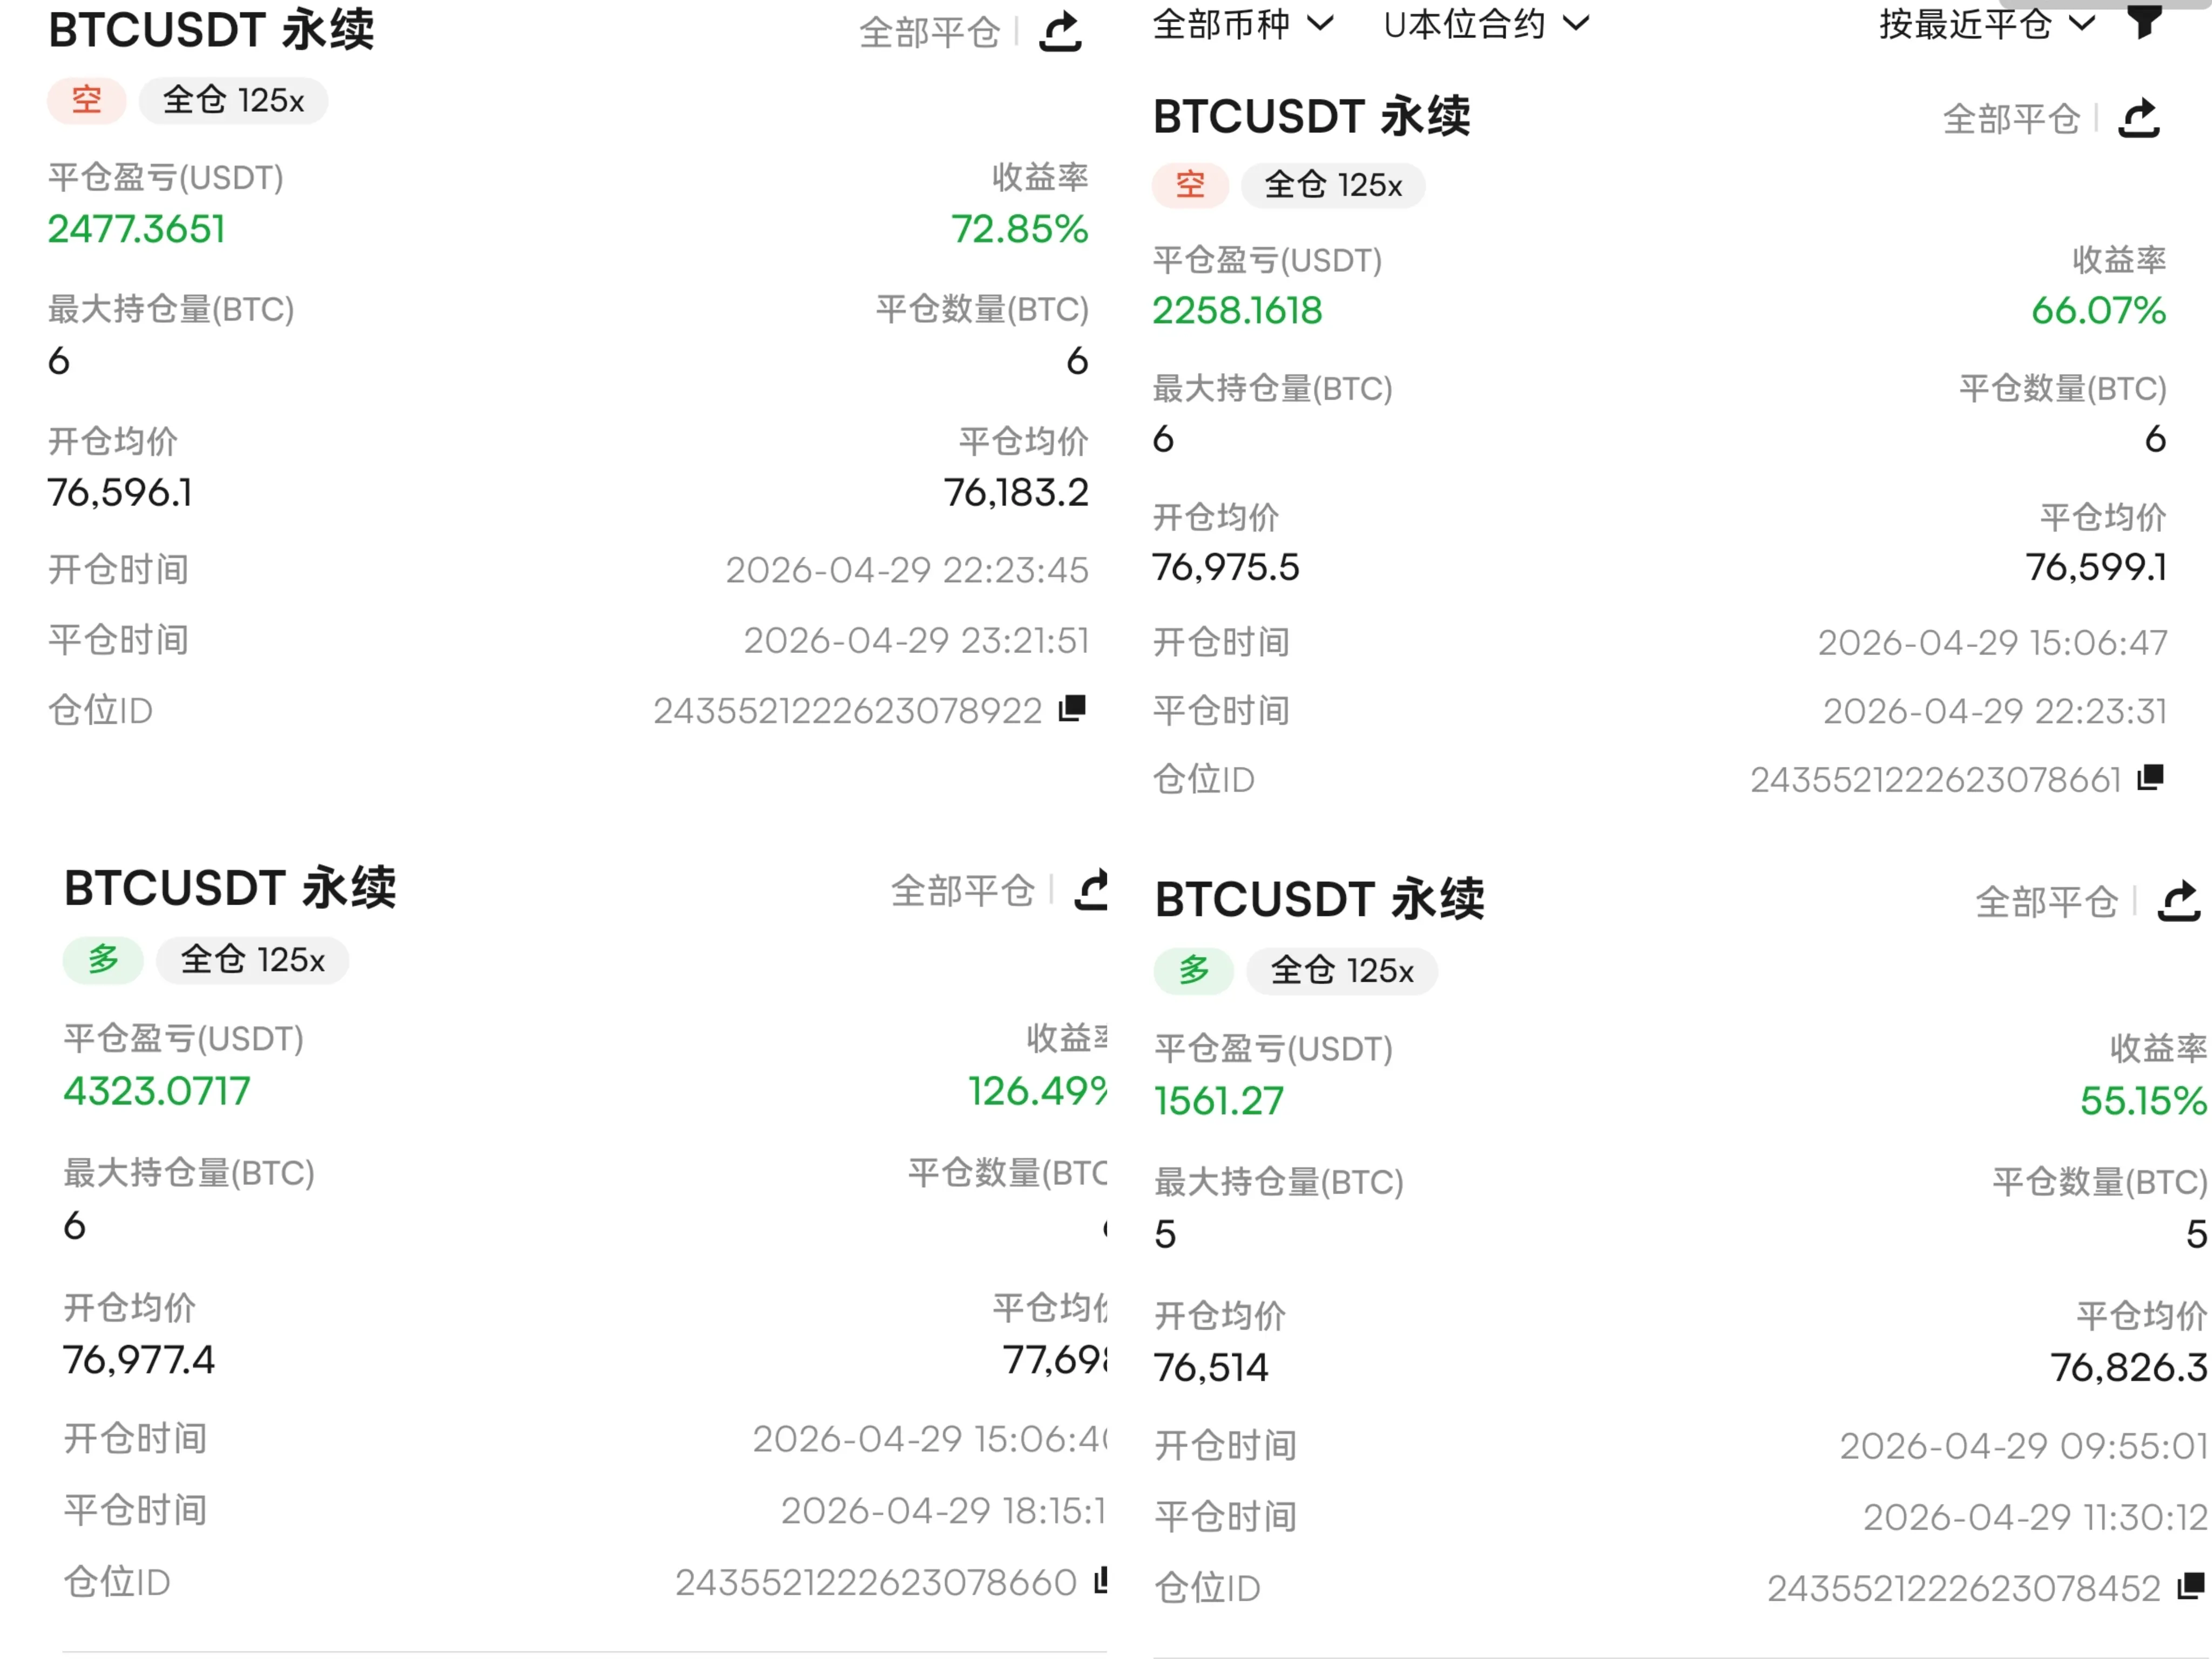Click 全部平仓 on the 126.49% position
2212x1659 pixels.
pyautogui.click(x=962, y=890)
